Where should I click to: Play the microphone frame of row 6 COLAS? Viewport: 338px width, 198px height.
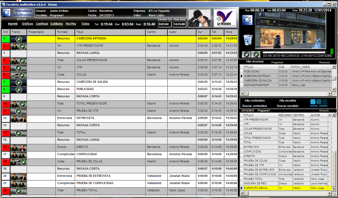pos(22,75)
